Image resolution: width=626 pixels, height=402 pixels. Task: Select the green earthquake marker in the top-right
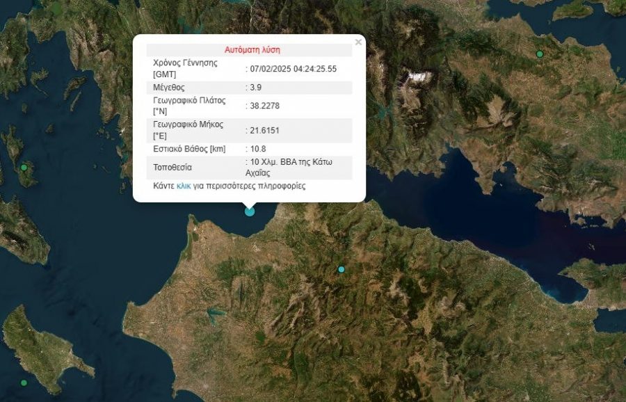coord(539,54)
